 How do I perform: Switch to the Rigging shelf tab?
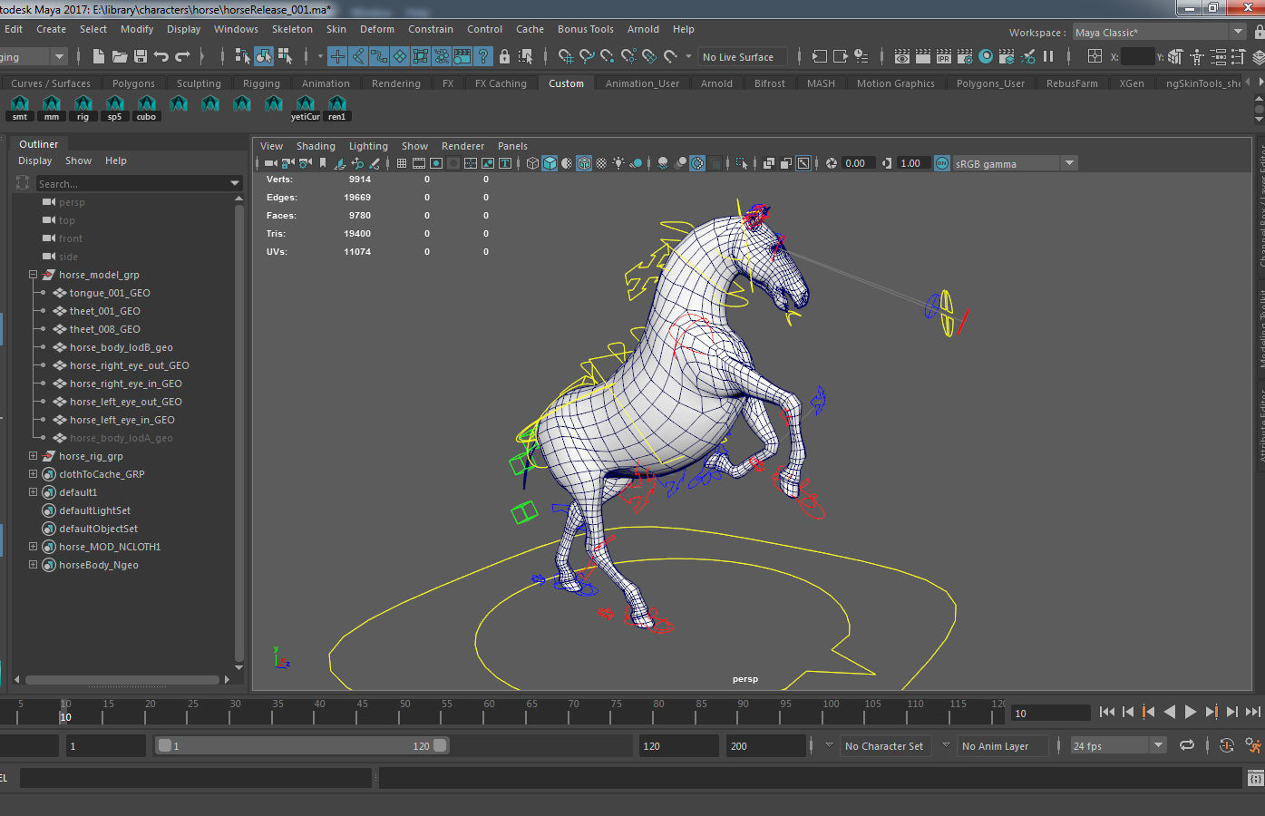[x=261, y=83]
